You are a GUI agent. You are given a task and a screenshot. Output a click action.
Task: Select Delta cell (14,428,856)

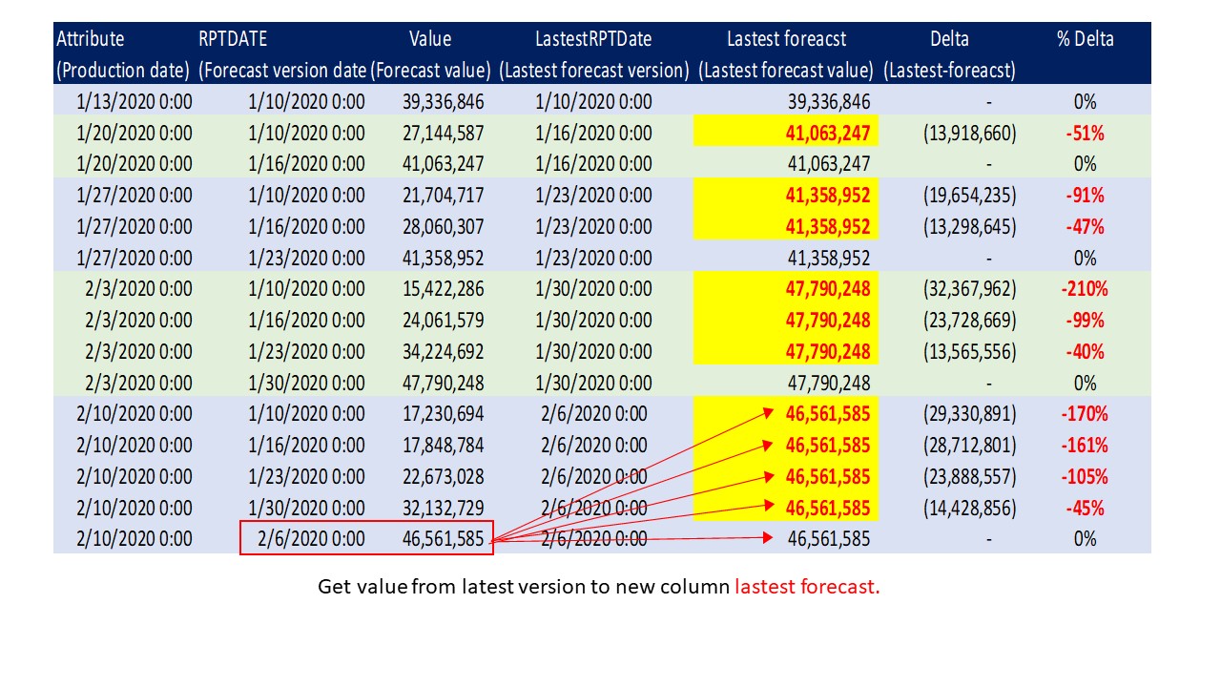tap(970, 508)
